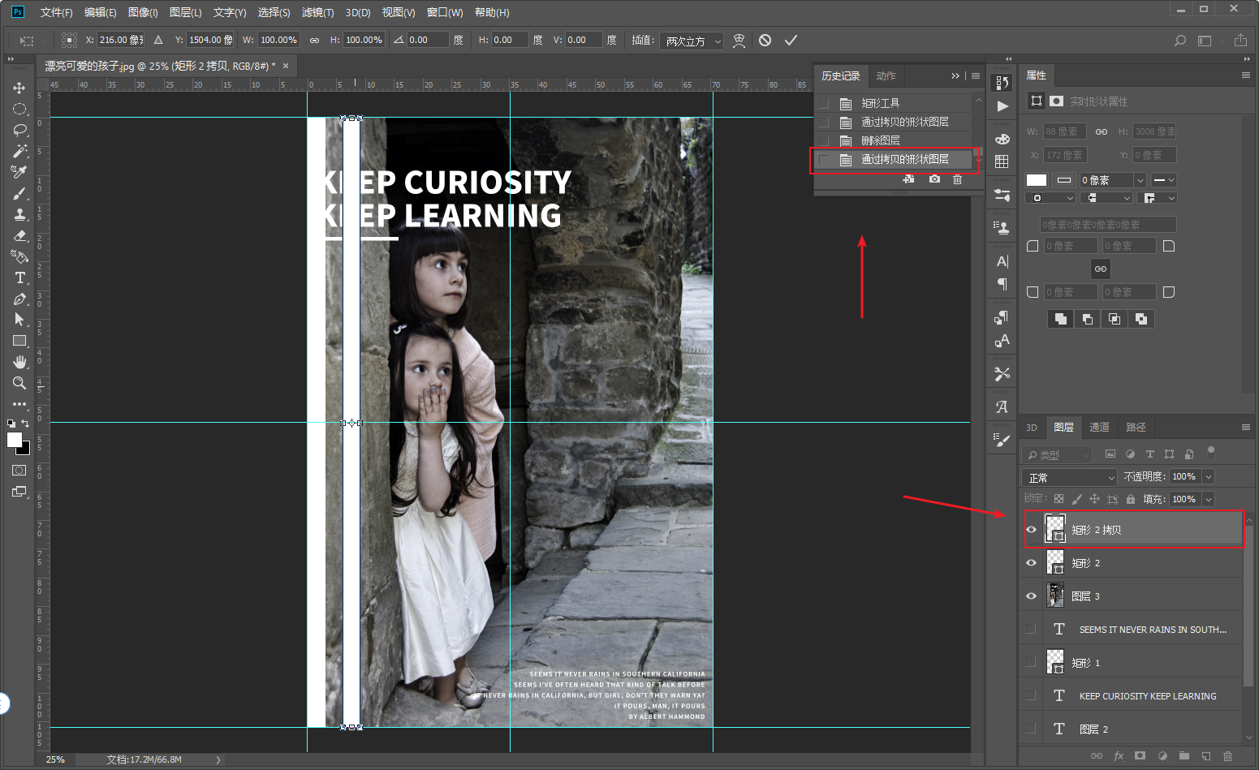The image size is (1259, 770).
Task: Show the SEEMS IT NEVER RAINS text layer
Action: tap(1031, 630)
